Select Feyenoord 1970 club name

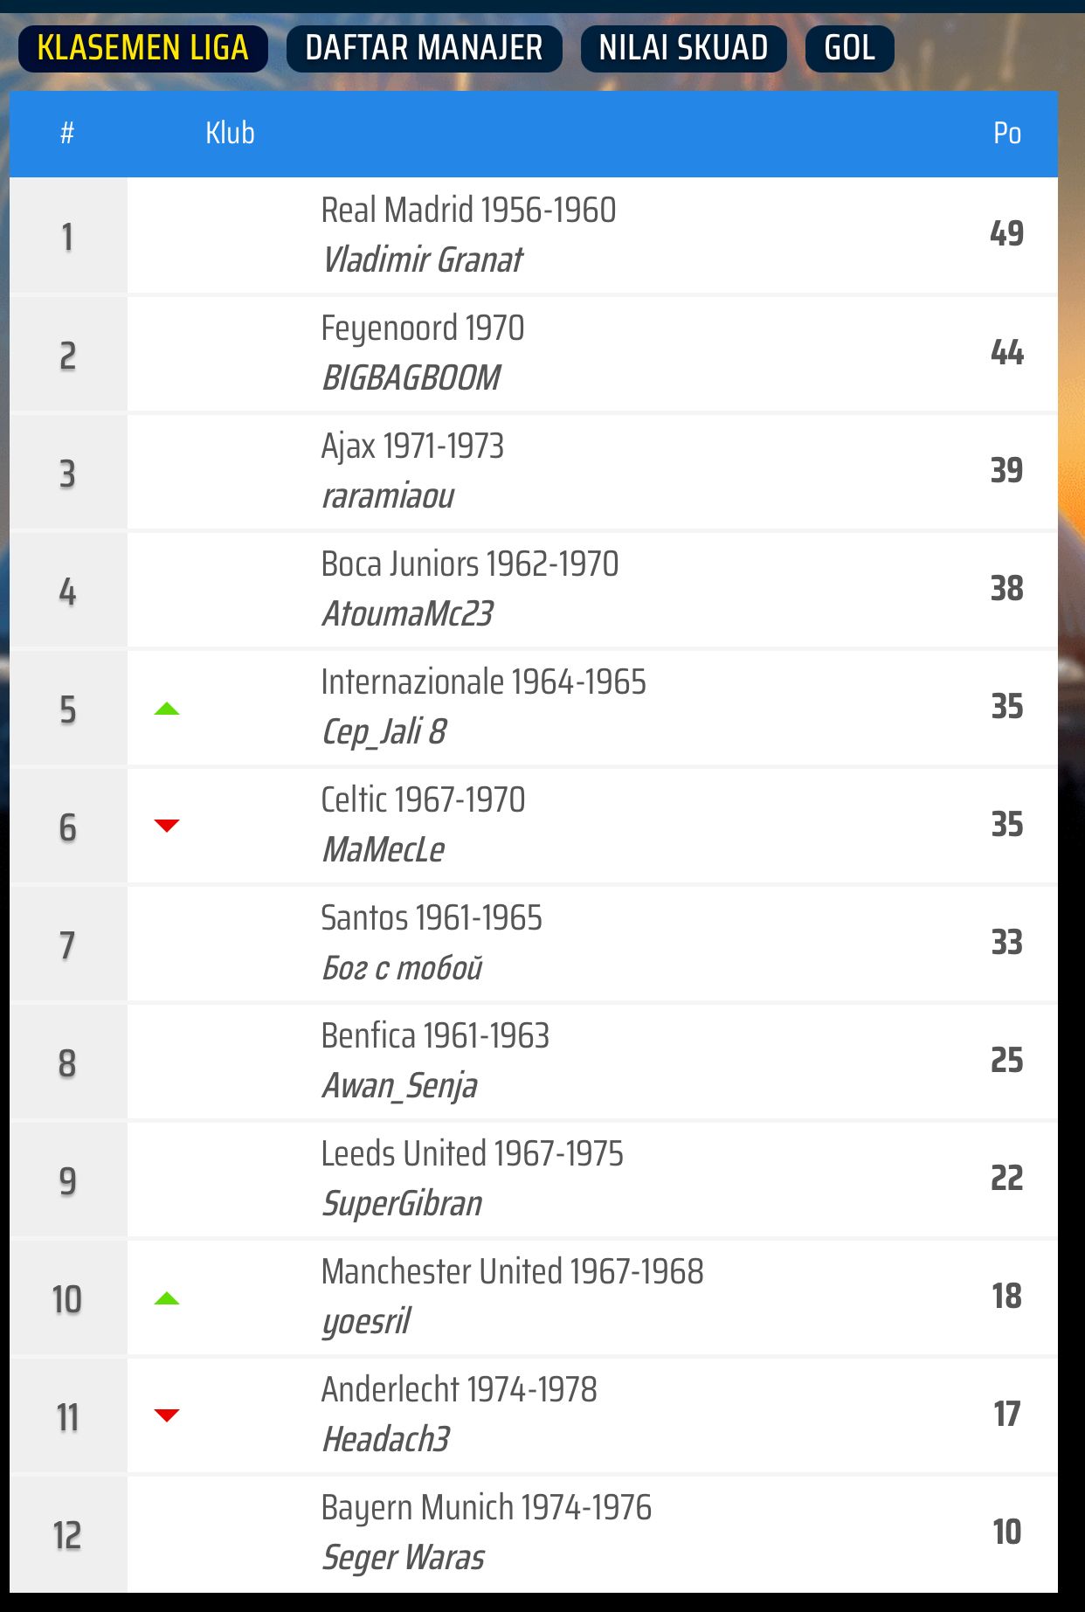click(422, 329)
